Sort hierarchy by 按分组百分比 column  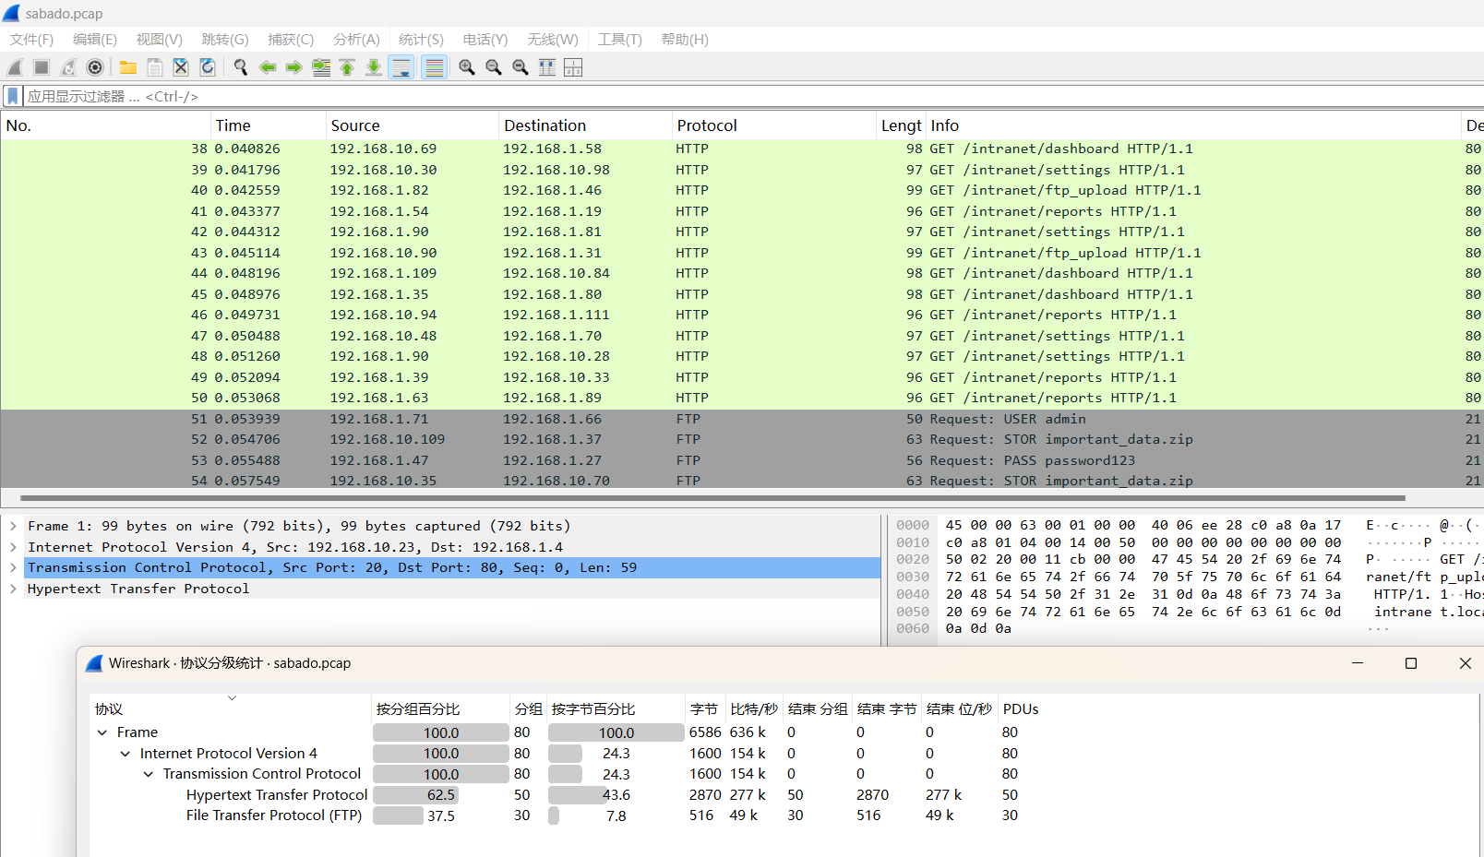tap(441, 708)
